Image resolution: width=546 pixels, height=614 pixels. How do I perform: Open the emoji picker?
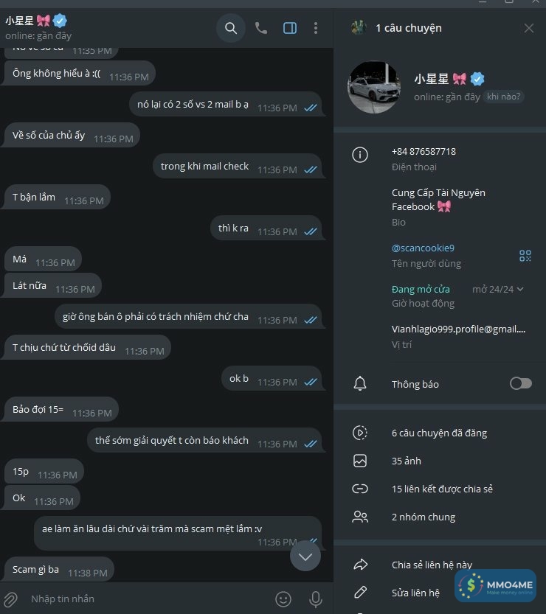tap(283, 599)
